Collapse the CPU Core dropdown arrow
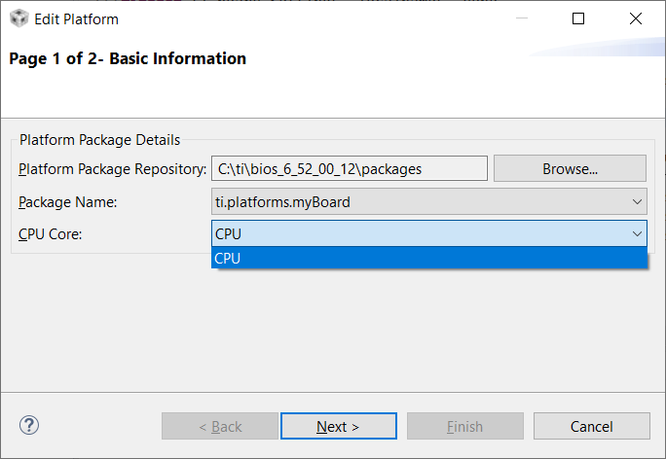This screenshot has width=666, height=459. (x=637, y=233)
